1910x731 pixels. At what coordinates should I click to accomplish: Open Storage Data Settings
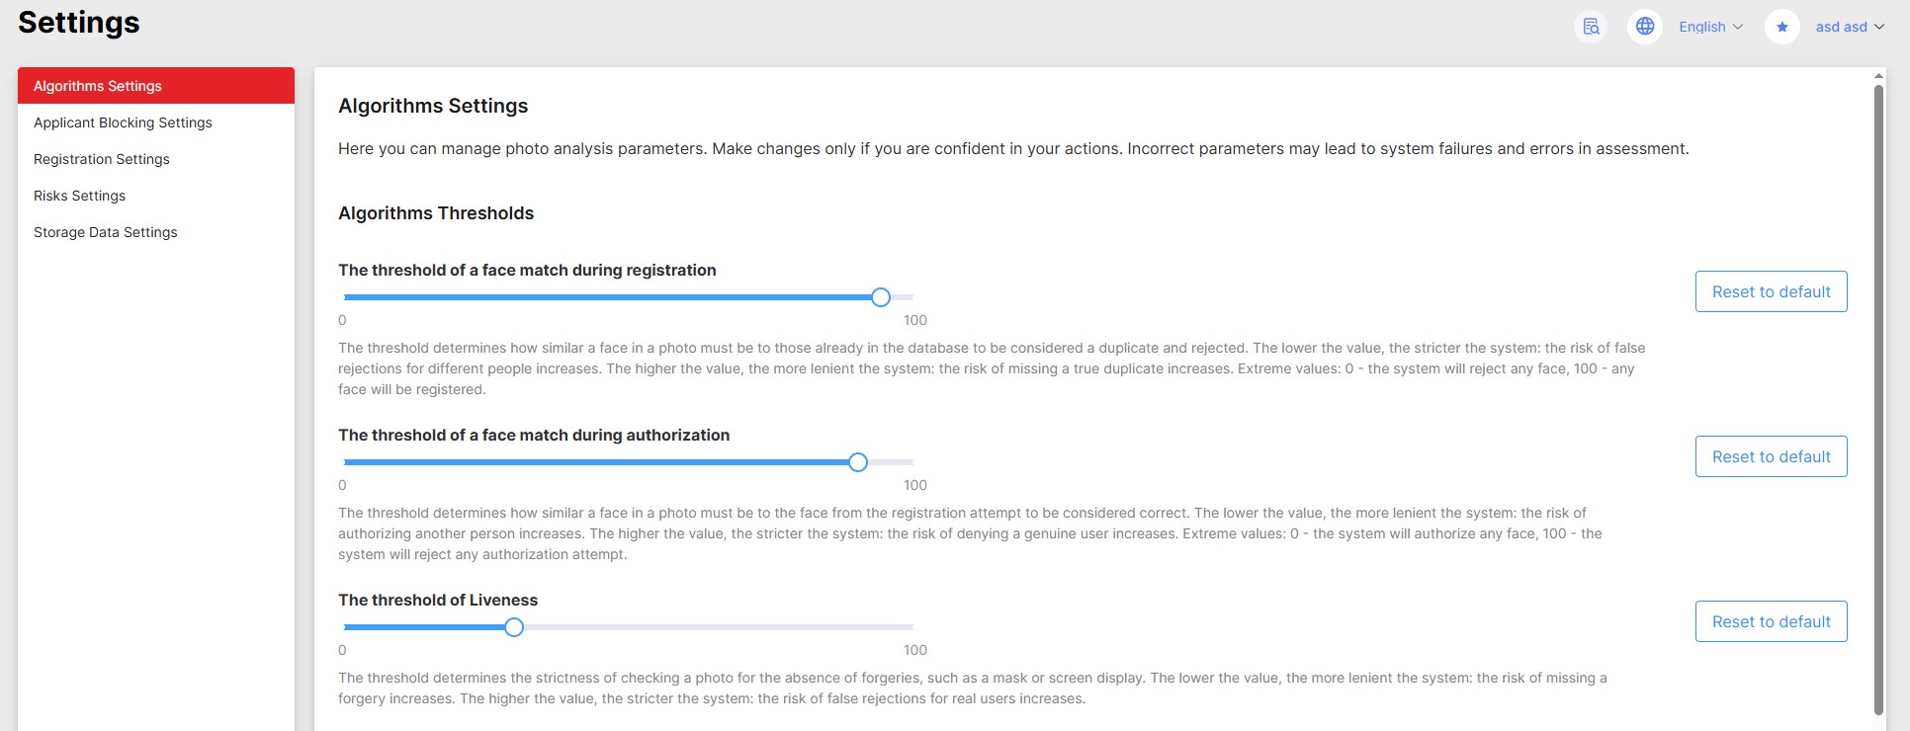(106, 232)
